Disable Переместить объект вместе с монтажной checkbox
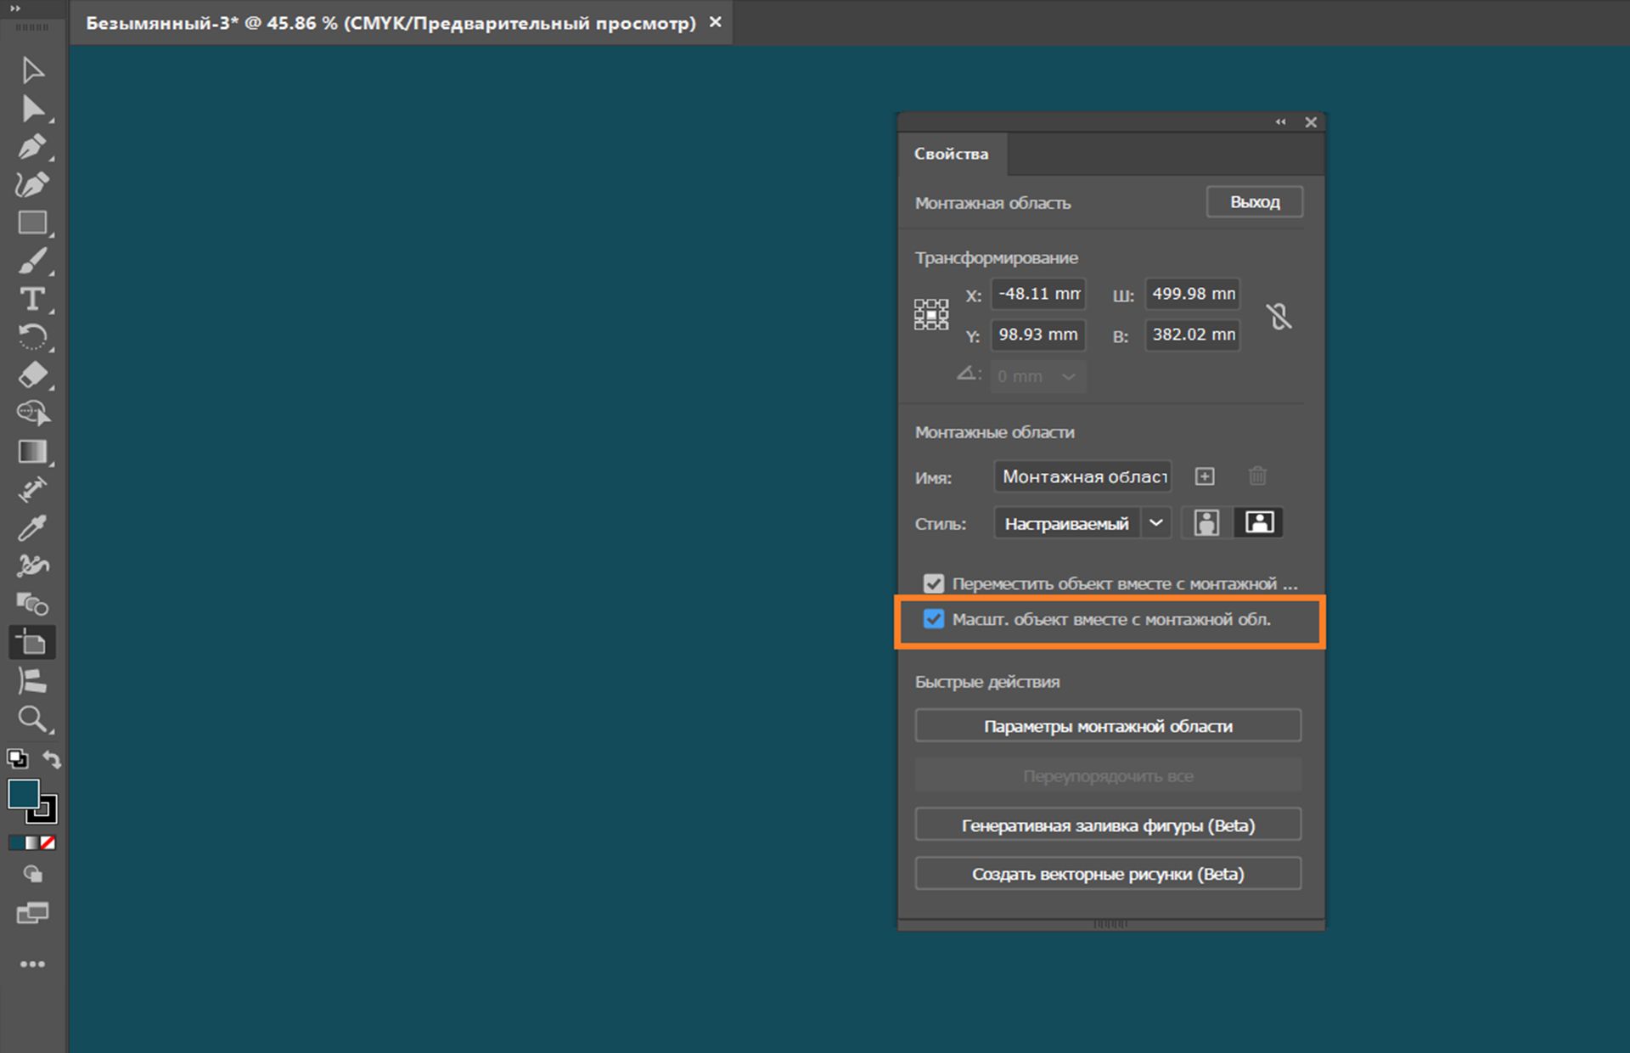 coord(934,583)
